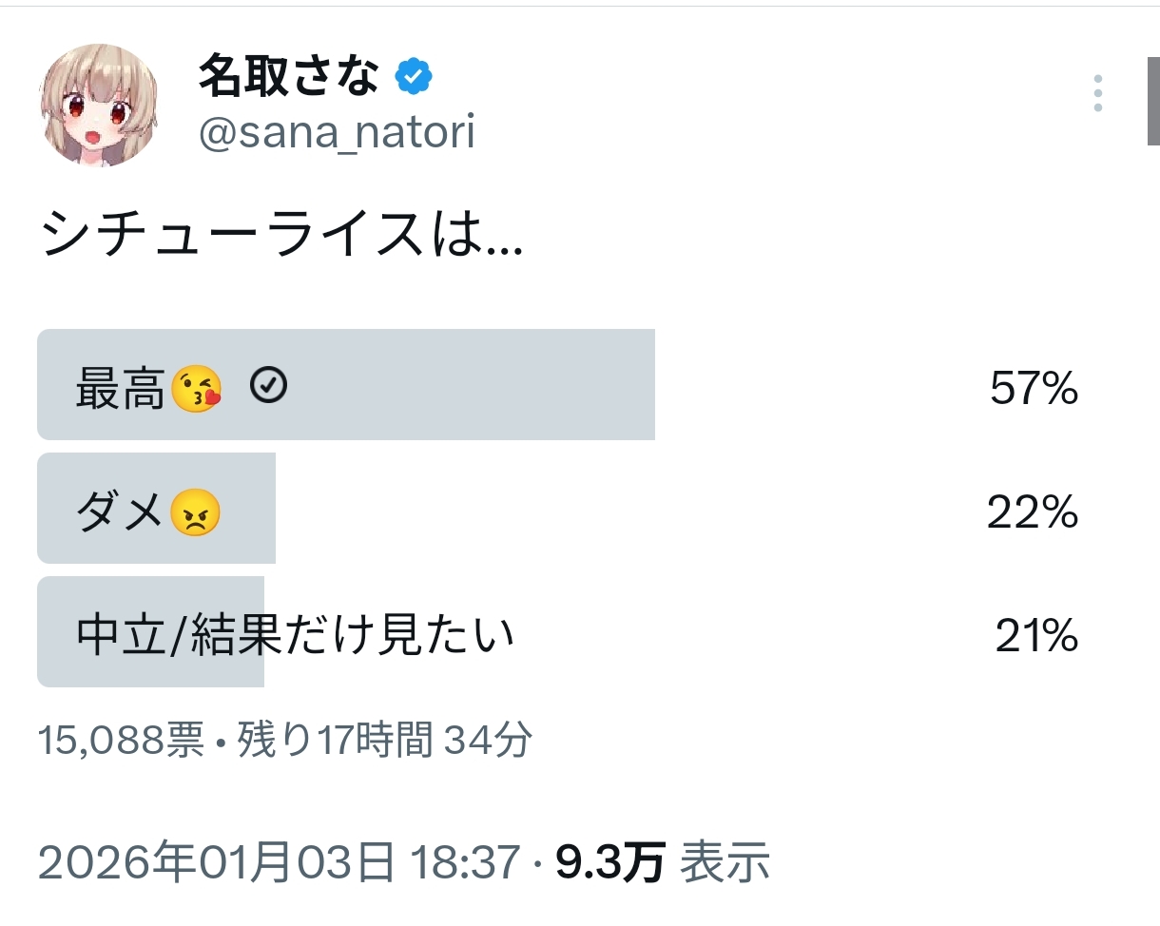Click the 57% result value
The height and width of the screenshot is (926, 1160).
coord(1034,388)
